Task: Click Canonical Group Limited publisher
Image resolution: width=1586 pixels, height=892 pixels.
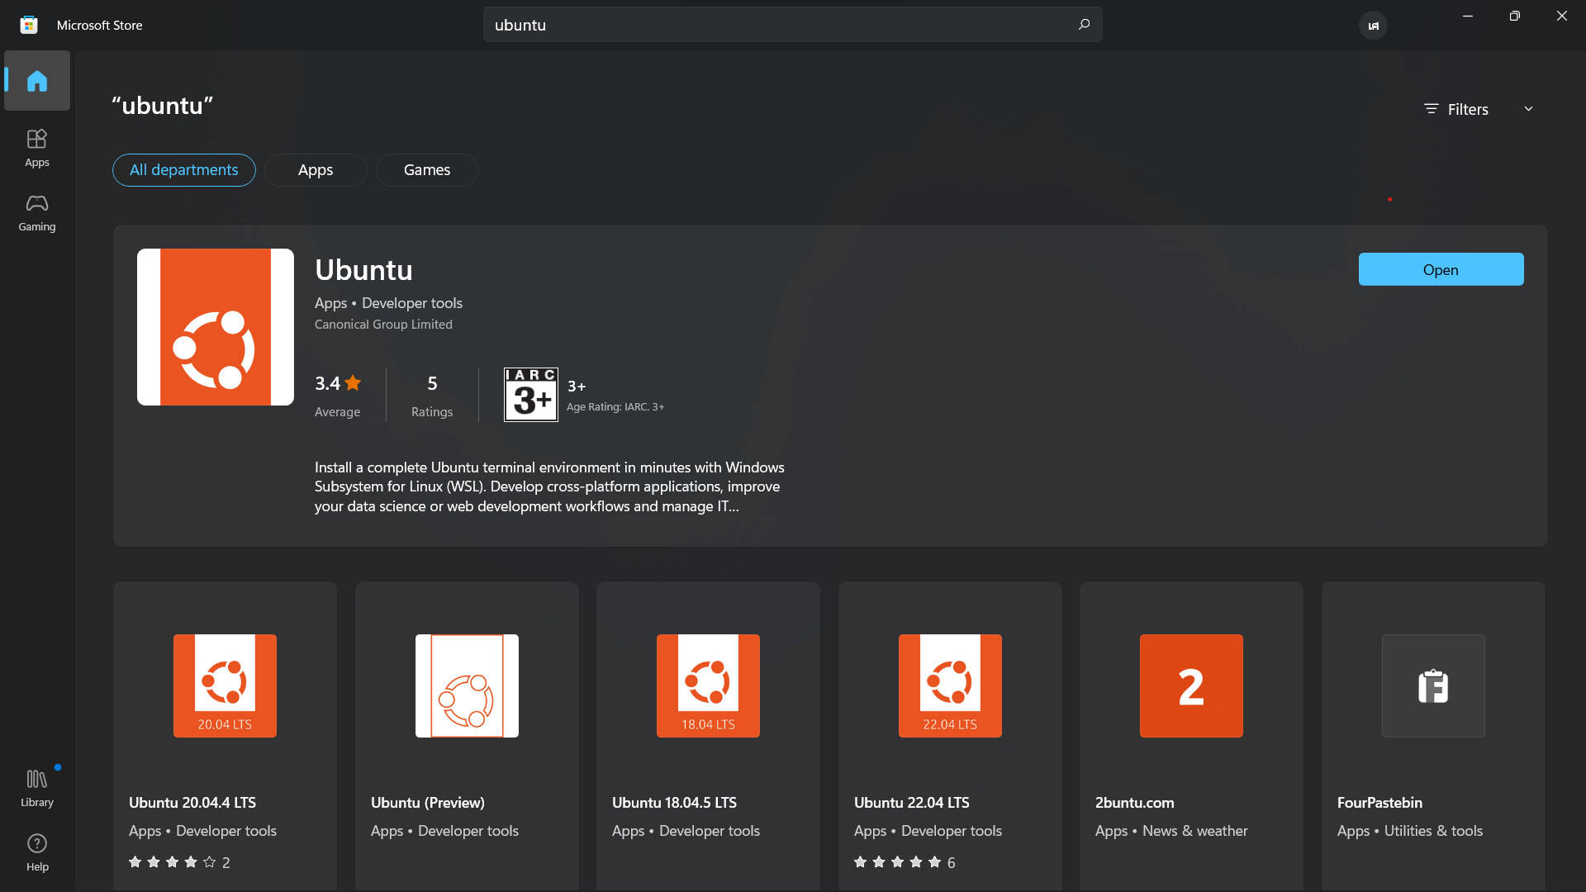Action: coord(383,325)
